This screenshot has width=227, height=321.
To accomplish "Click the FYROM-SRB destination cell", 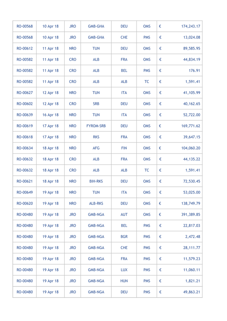I will pos(96,126).
